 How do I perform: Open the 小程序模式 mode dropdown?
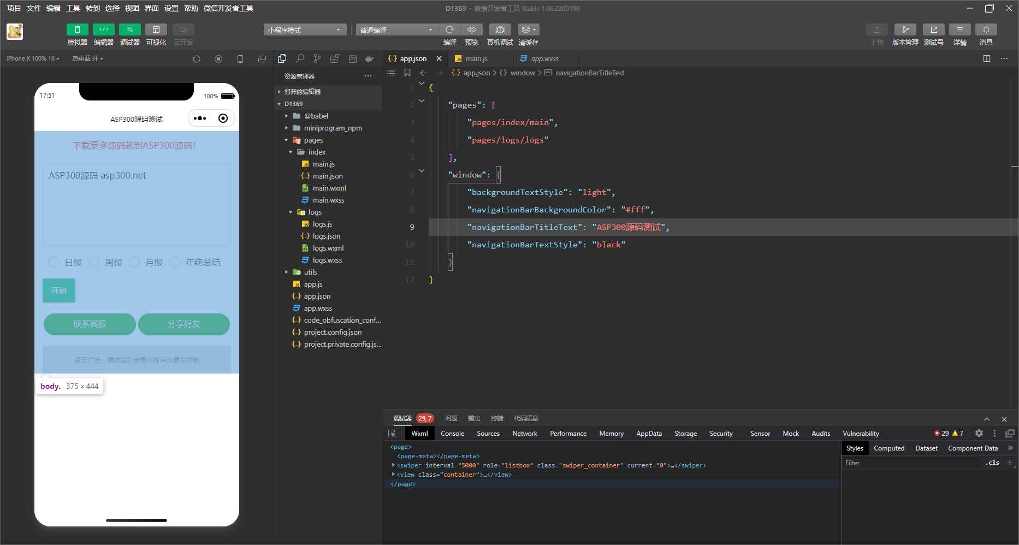tap(305, 29)
